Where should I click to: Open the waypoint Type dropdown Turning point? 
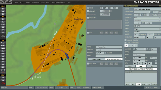(139, 55)
